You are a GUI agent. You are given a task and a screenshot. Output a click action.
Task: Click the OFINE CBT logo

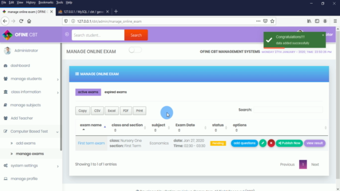[20, 34]
